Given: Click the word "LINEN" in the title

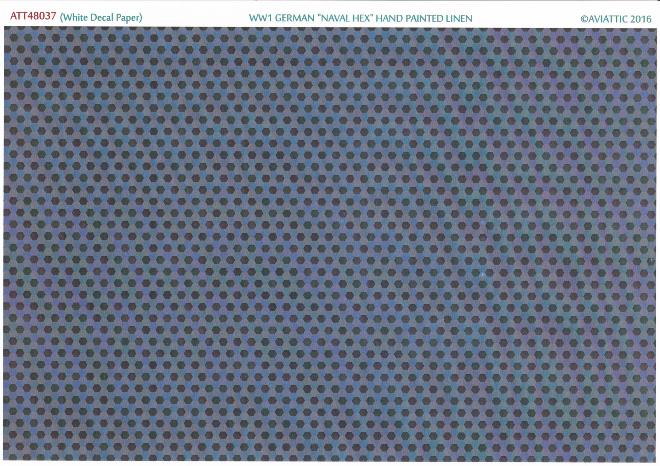Looking at the screenshot, I should pyautogui.click(x=459, y=18).
